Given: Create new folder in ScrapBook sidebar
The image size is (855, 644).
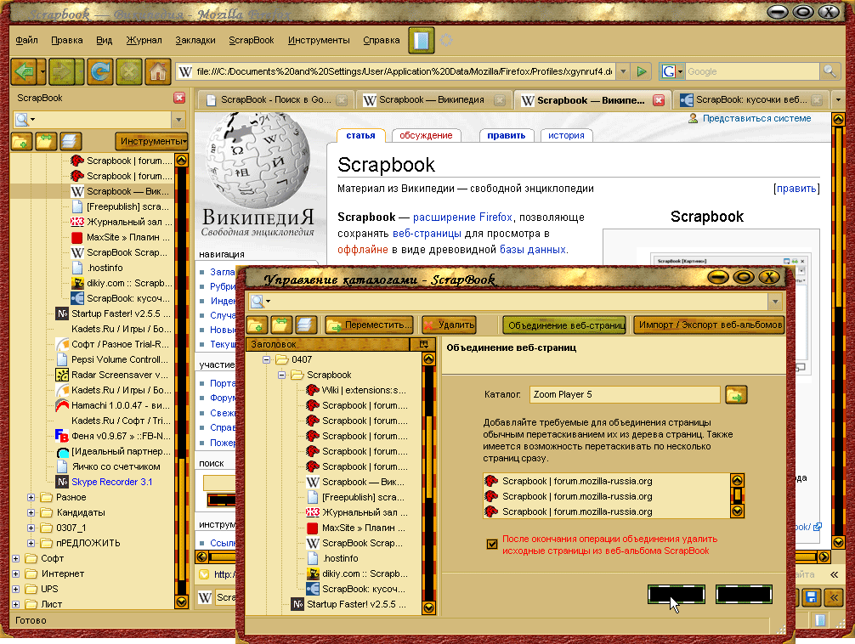Looking at the screenshot, I should [21, 141].
